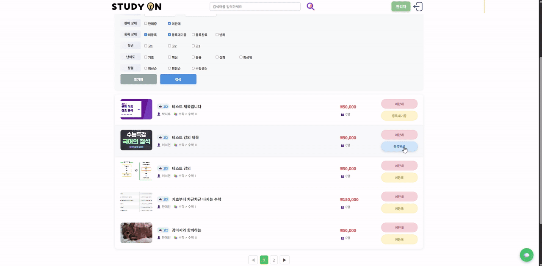542x266 pixels.
Task: Click the browser vertical scrollbar
Action: click(540, 140)
